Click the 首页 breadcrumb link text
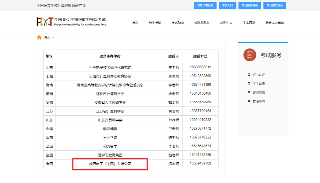This screenshot has height=183, width=320. tap(47, 37)
